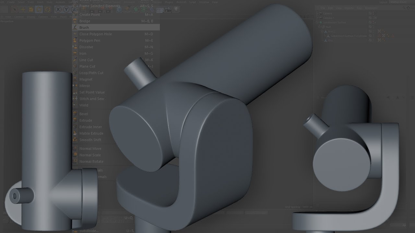Screen dimensions: 415x233
Task: Click Extrude icon in the menu
Action: (75, 120)
